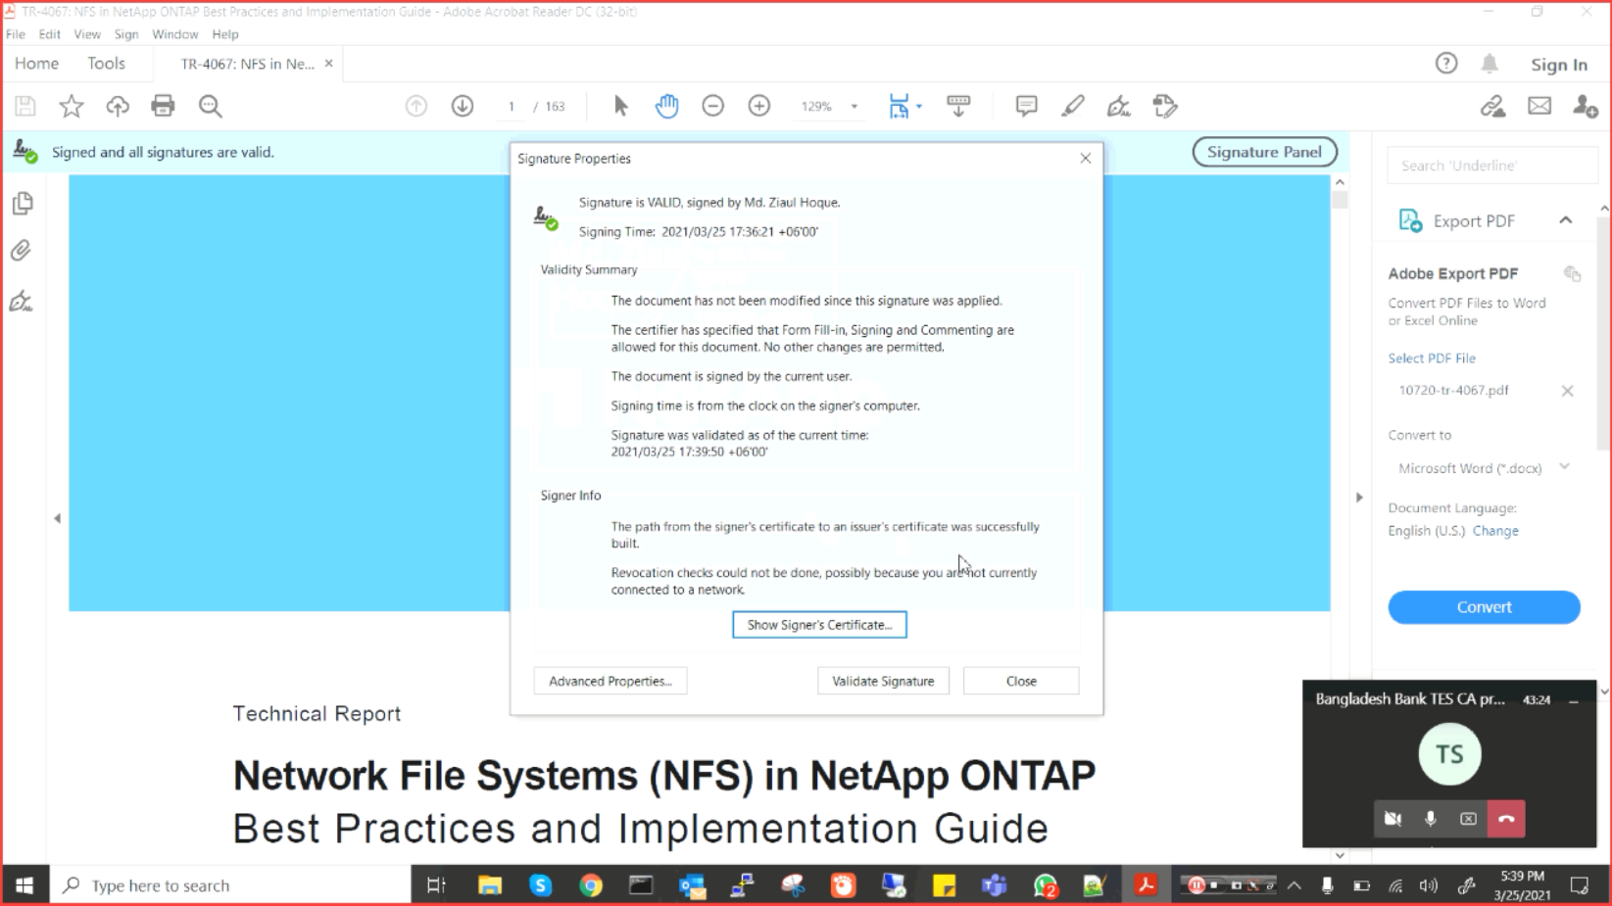1612x906 pixels.
Task: Click the taskbar search box
Action: 230,885
